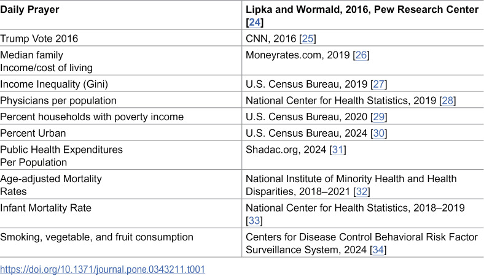Click reference 32 for Minority Health Disparities
Image resolution: width=484 pixels, height=276 pixels.
(x=361, y=191)
